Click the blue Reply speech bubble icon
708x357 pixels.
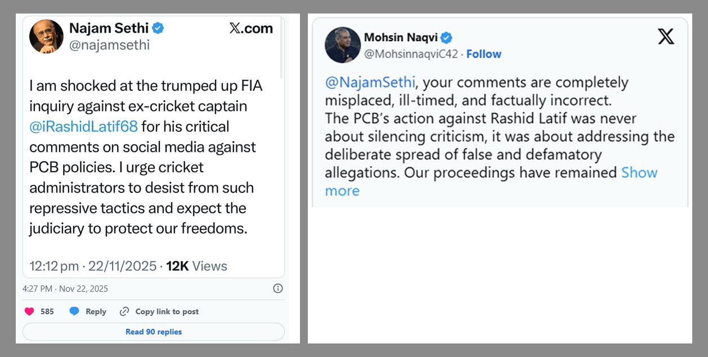(x=74, y=311)
